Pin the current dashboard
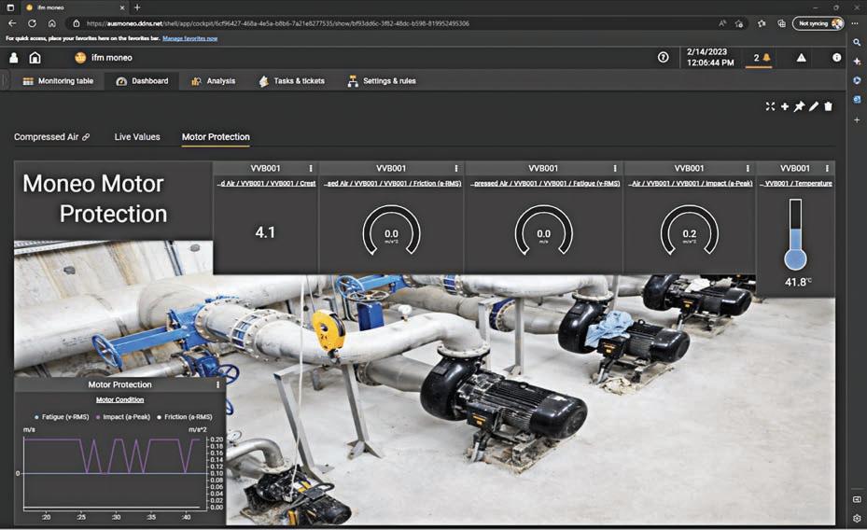Screen dimensions: 867x530 click(799, 107)
